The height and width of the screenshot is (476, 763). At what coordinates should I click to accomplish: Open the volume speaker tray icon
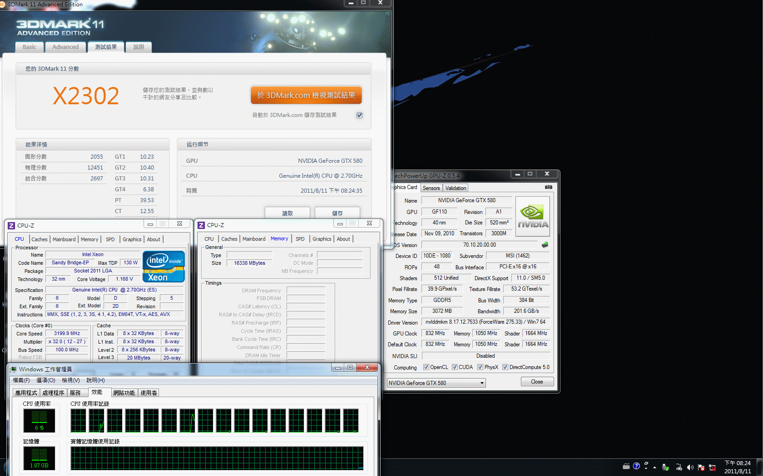pyautogui.click(x=690, y=467)
